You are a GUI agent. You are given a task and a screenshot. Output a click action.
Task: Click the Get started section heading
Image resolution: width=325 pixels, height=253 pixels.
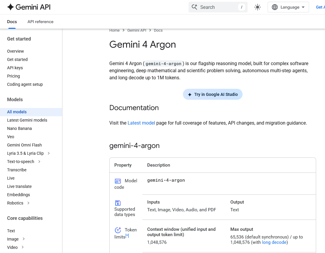[x=19, y=39]
